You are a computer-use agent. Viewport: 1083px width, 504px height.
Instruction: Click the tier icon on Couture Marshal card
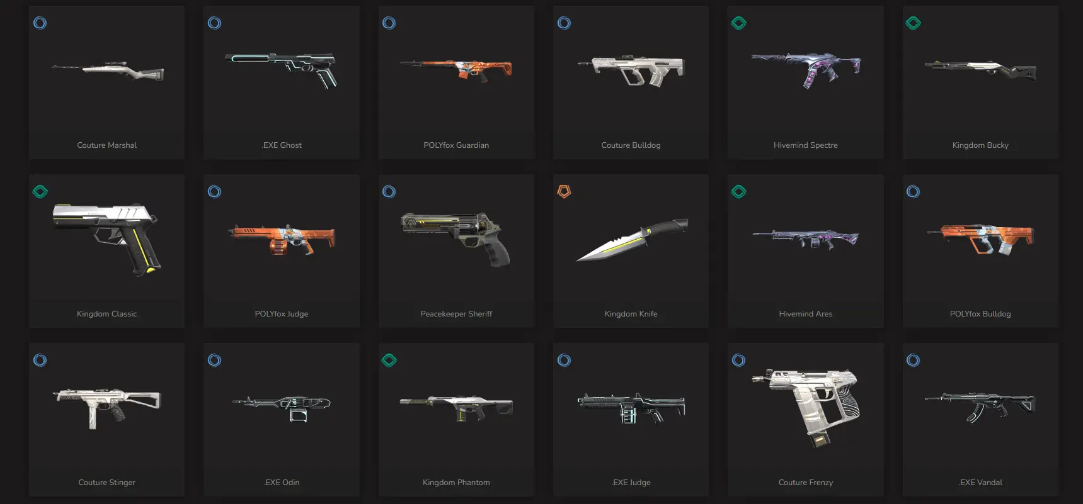pos(40,23)
